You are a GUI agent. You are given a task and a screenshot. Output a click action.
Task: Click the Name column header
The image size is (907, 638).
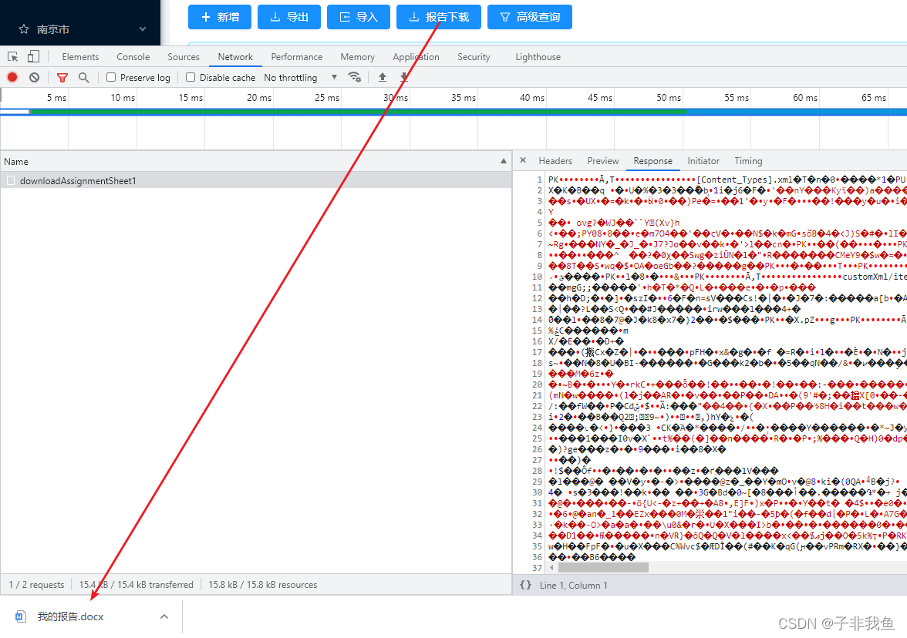256,161
